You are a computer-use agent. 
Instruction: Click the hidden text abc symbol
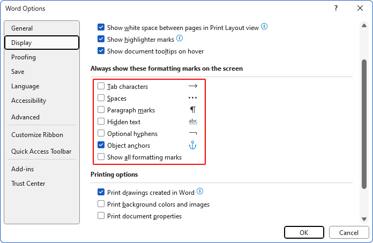193,122
